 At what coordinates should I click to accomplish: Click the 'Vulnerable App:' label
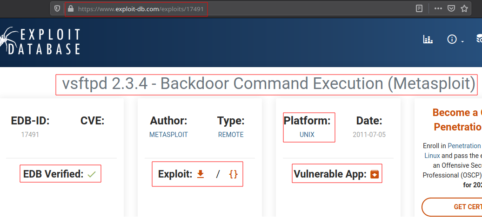(x=330, y=174)
